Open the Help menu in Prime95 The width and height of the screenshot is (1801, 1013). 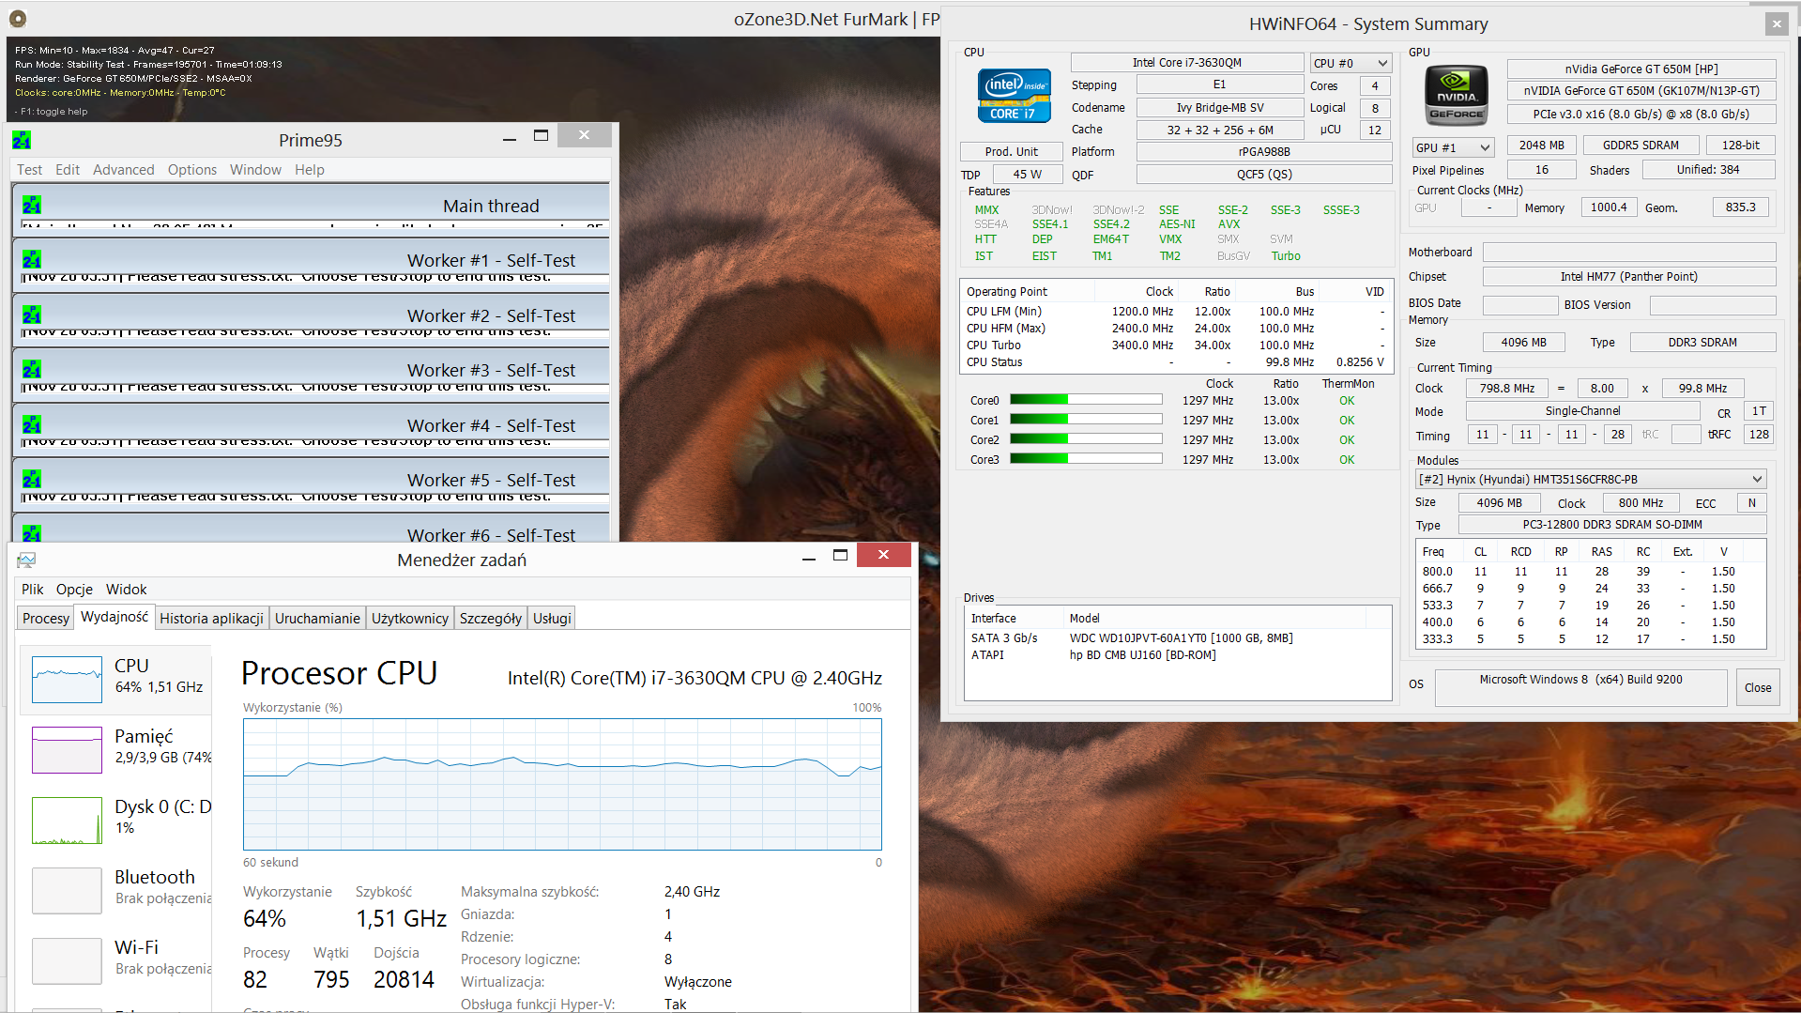point(310,170)
